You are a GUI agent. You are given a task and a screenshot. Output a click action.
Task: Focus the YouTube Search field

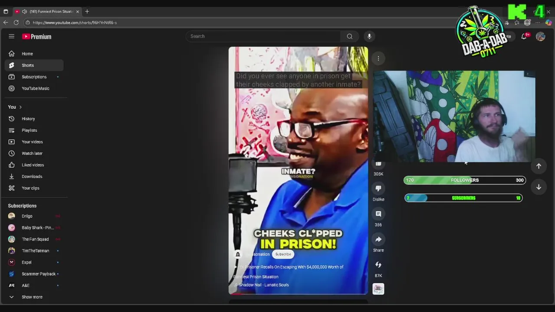coord(263,36)
